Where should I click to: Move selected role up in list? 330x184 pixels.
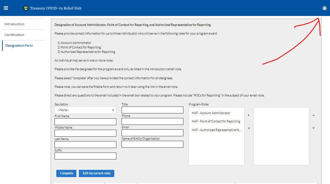314,115
